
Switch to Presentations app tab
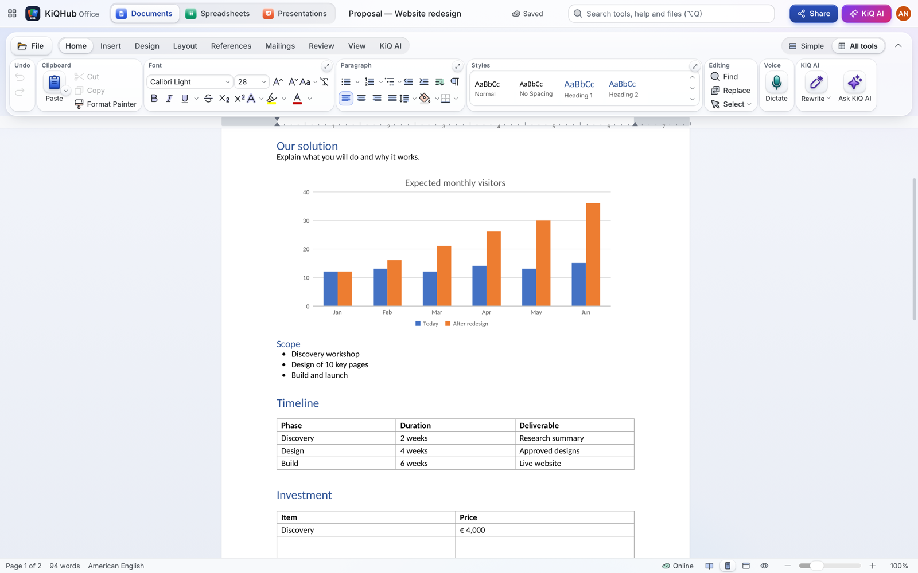[295, 14]
